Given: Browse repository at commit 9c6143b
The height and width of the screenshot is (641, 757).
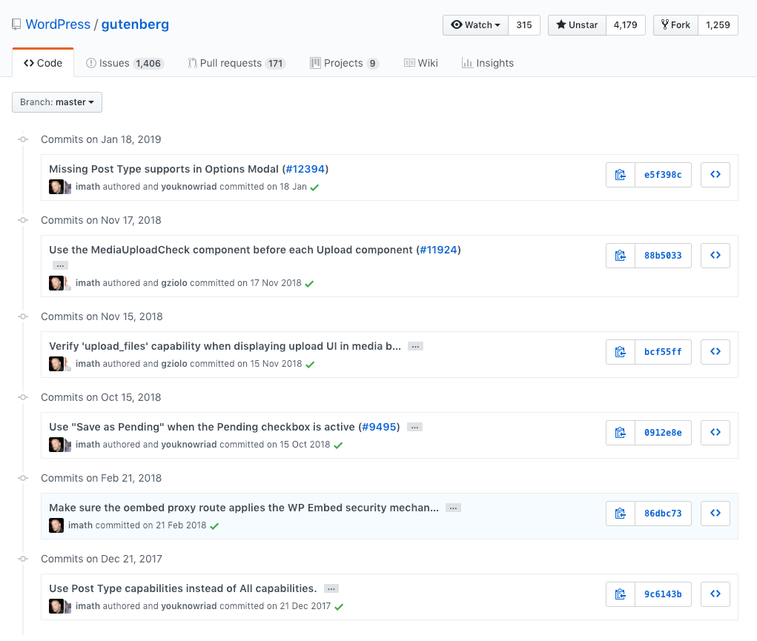Looking at the screenshot, I should tap(715, 594).
